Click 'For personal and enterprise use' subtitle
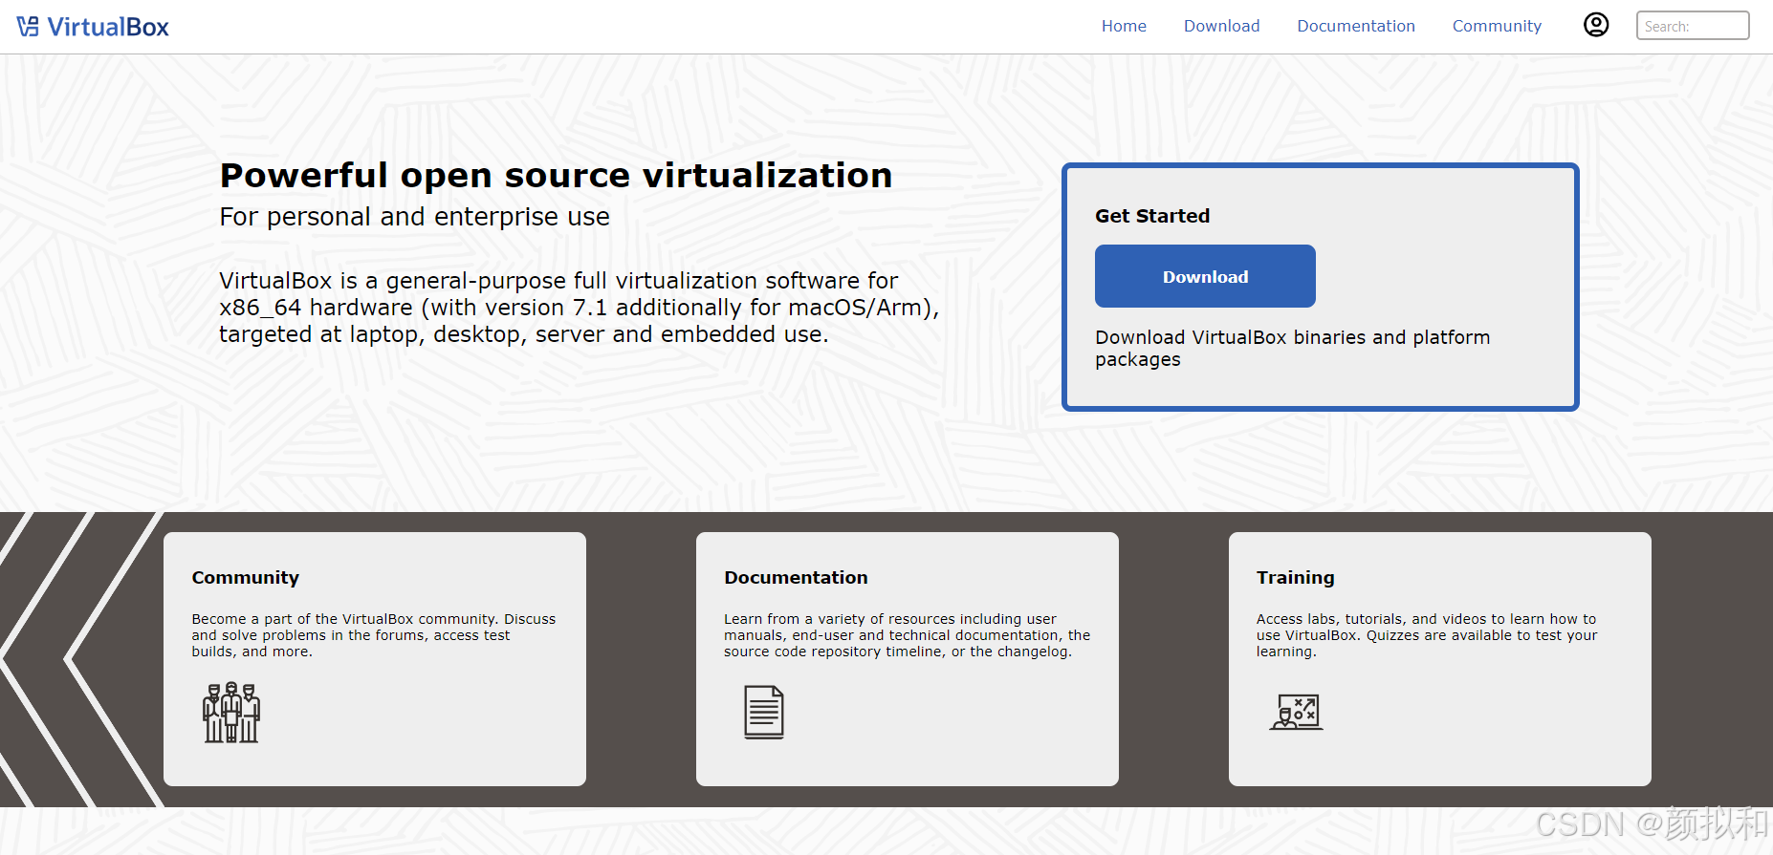The height and width of the screenshot is (855, 1773). click(414, 217)
